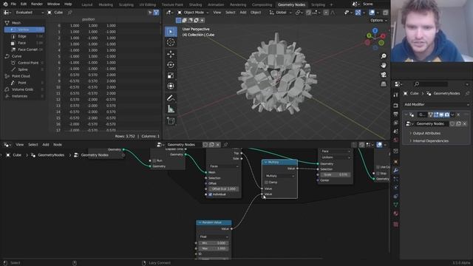
Task: Open the Particles properties tab icon
Action: tap(396, 179)
